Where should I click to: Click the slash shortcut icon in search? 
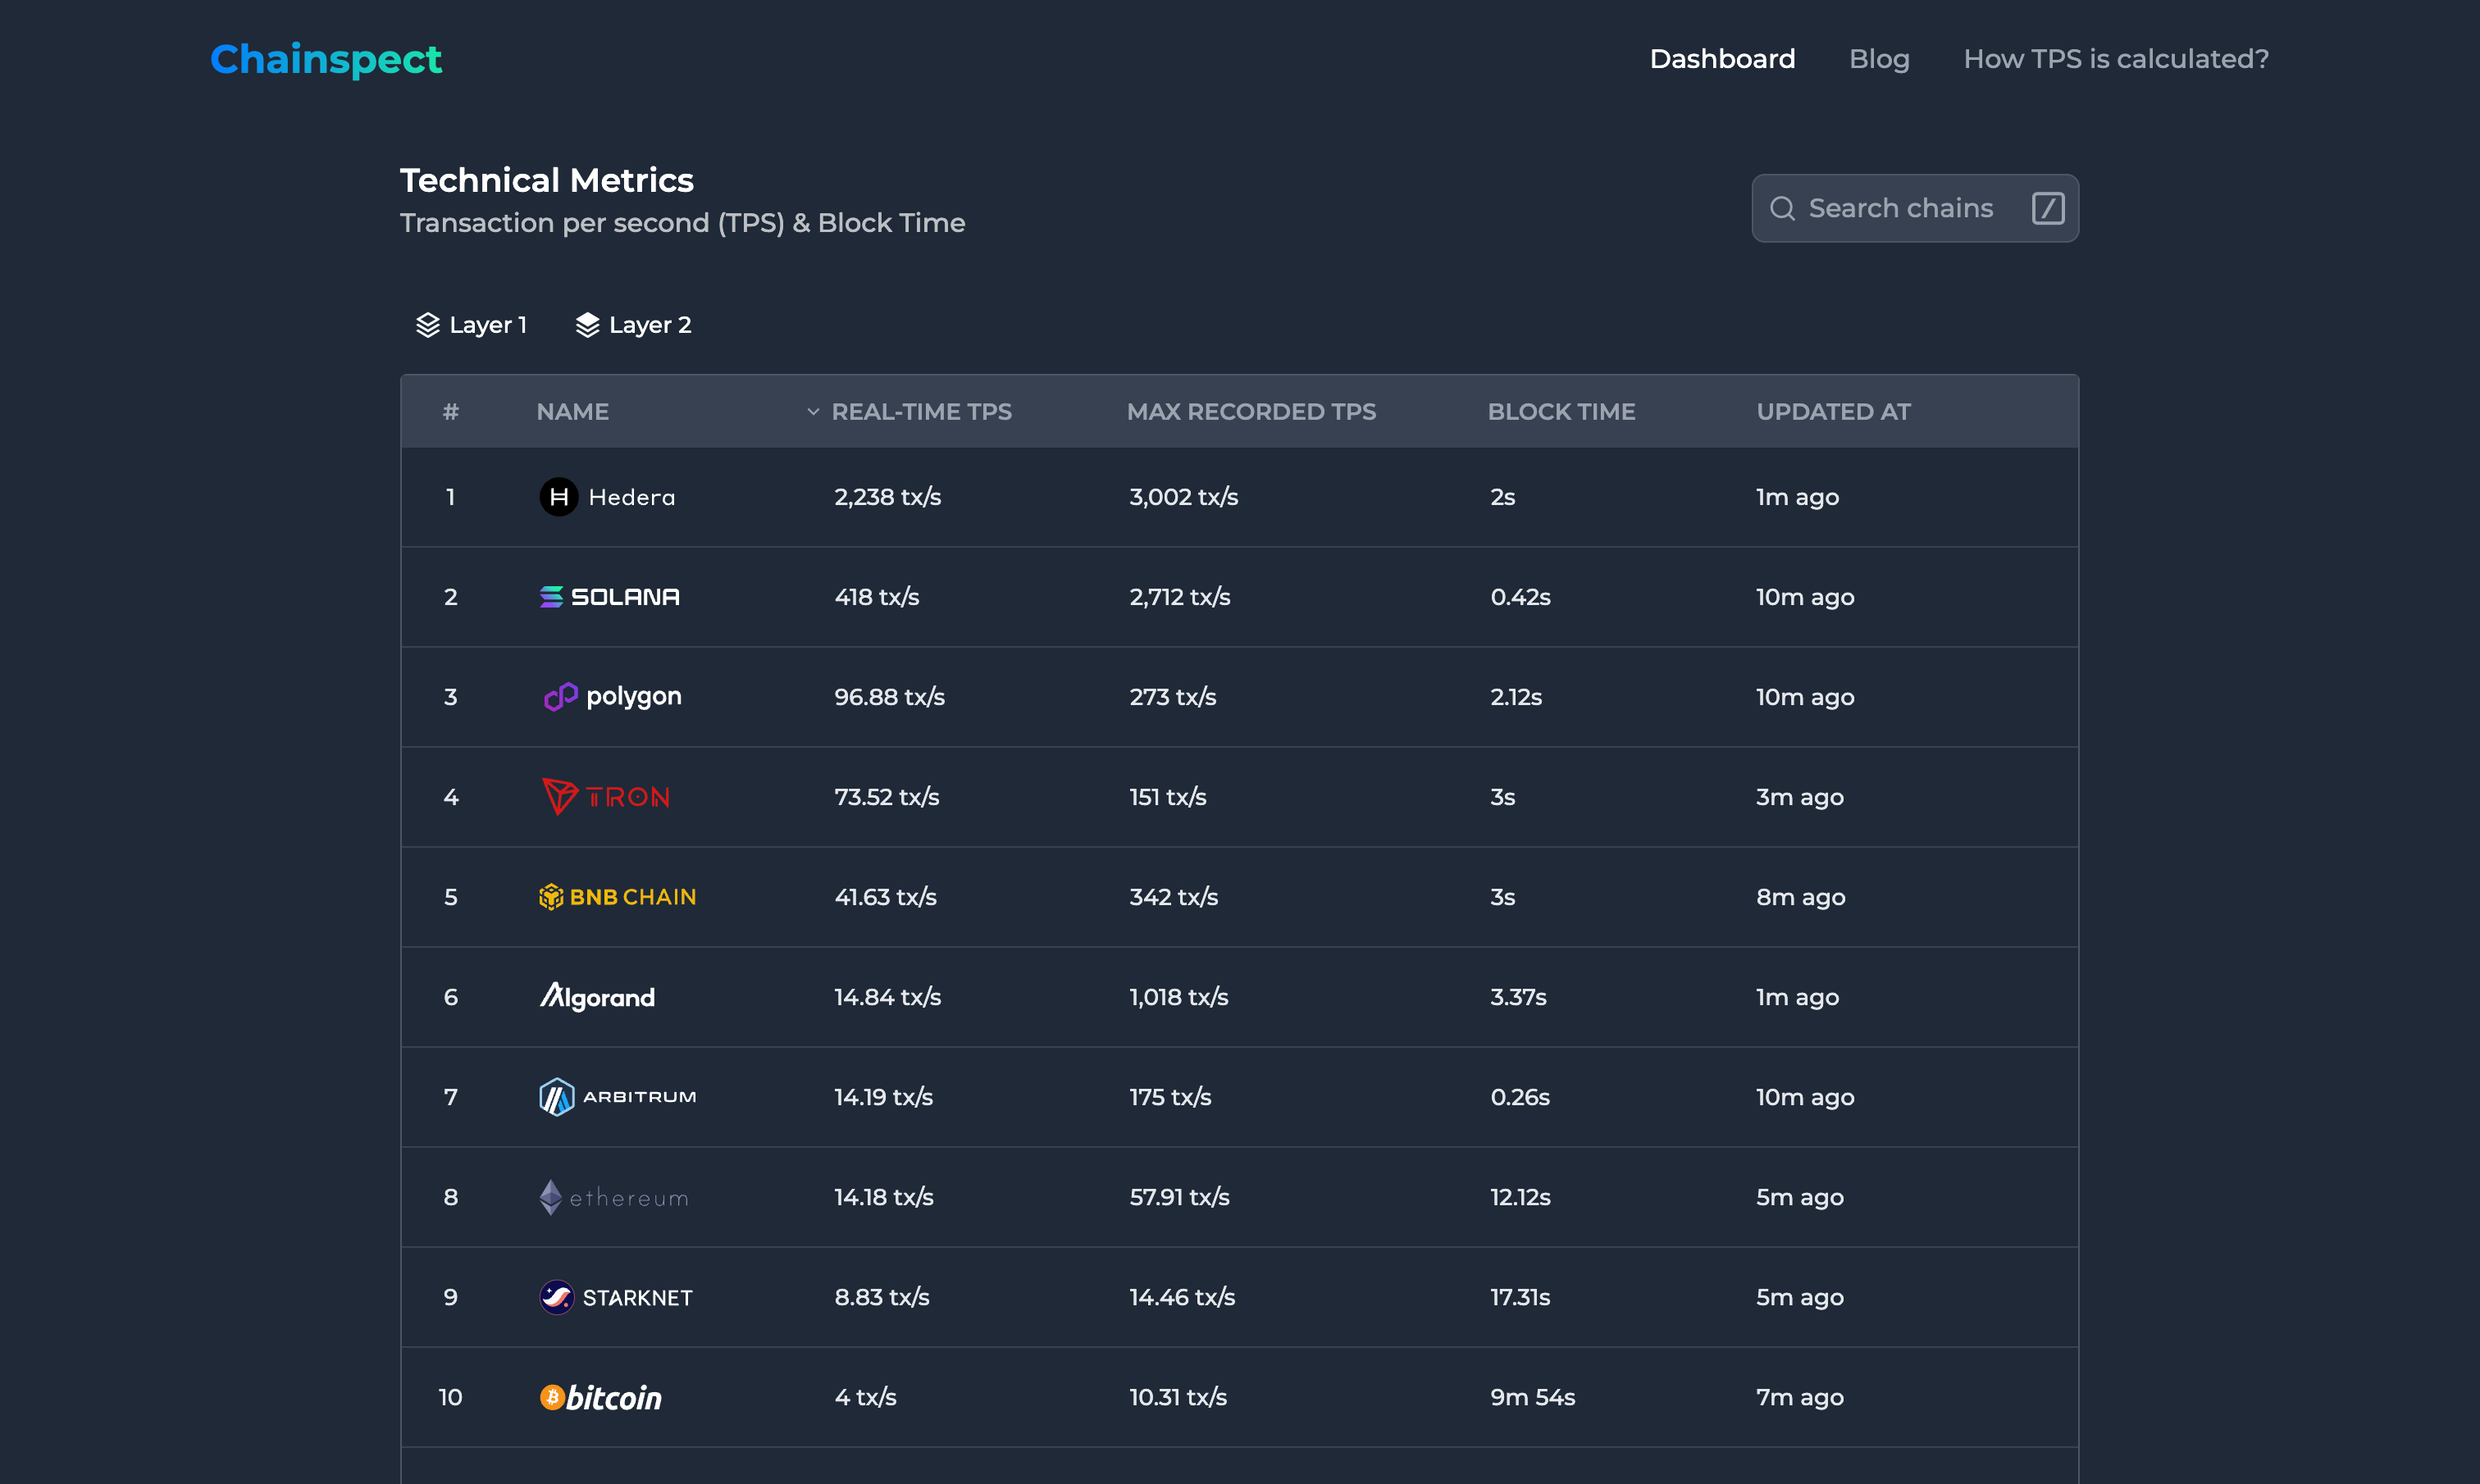coord(2048,208)
